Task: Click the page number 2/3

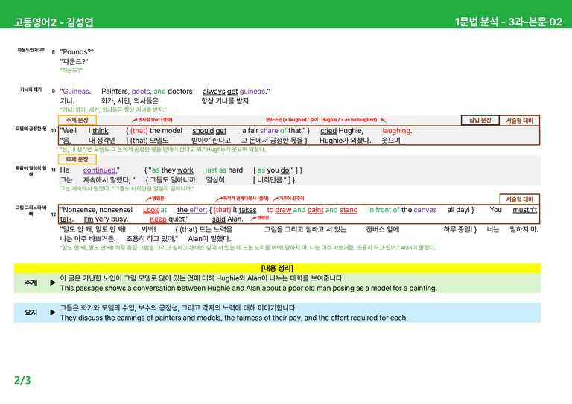Action: pyautogui.click(x=22, y=380)
